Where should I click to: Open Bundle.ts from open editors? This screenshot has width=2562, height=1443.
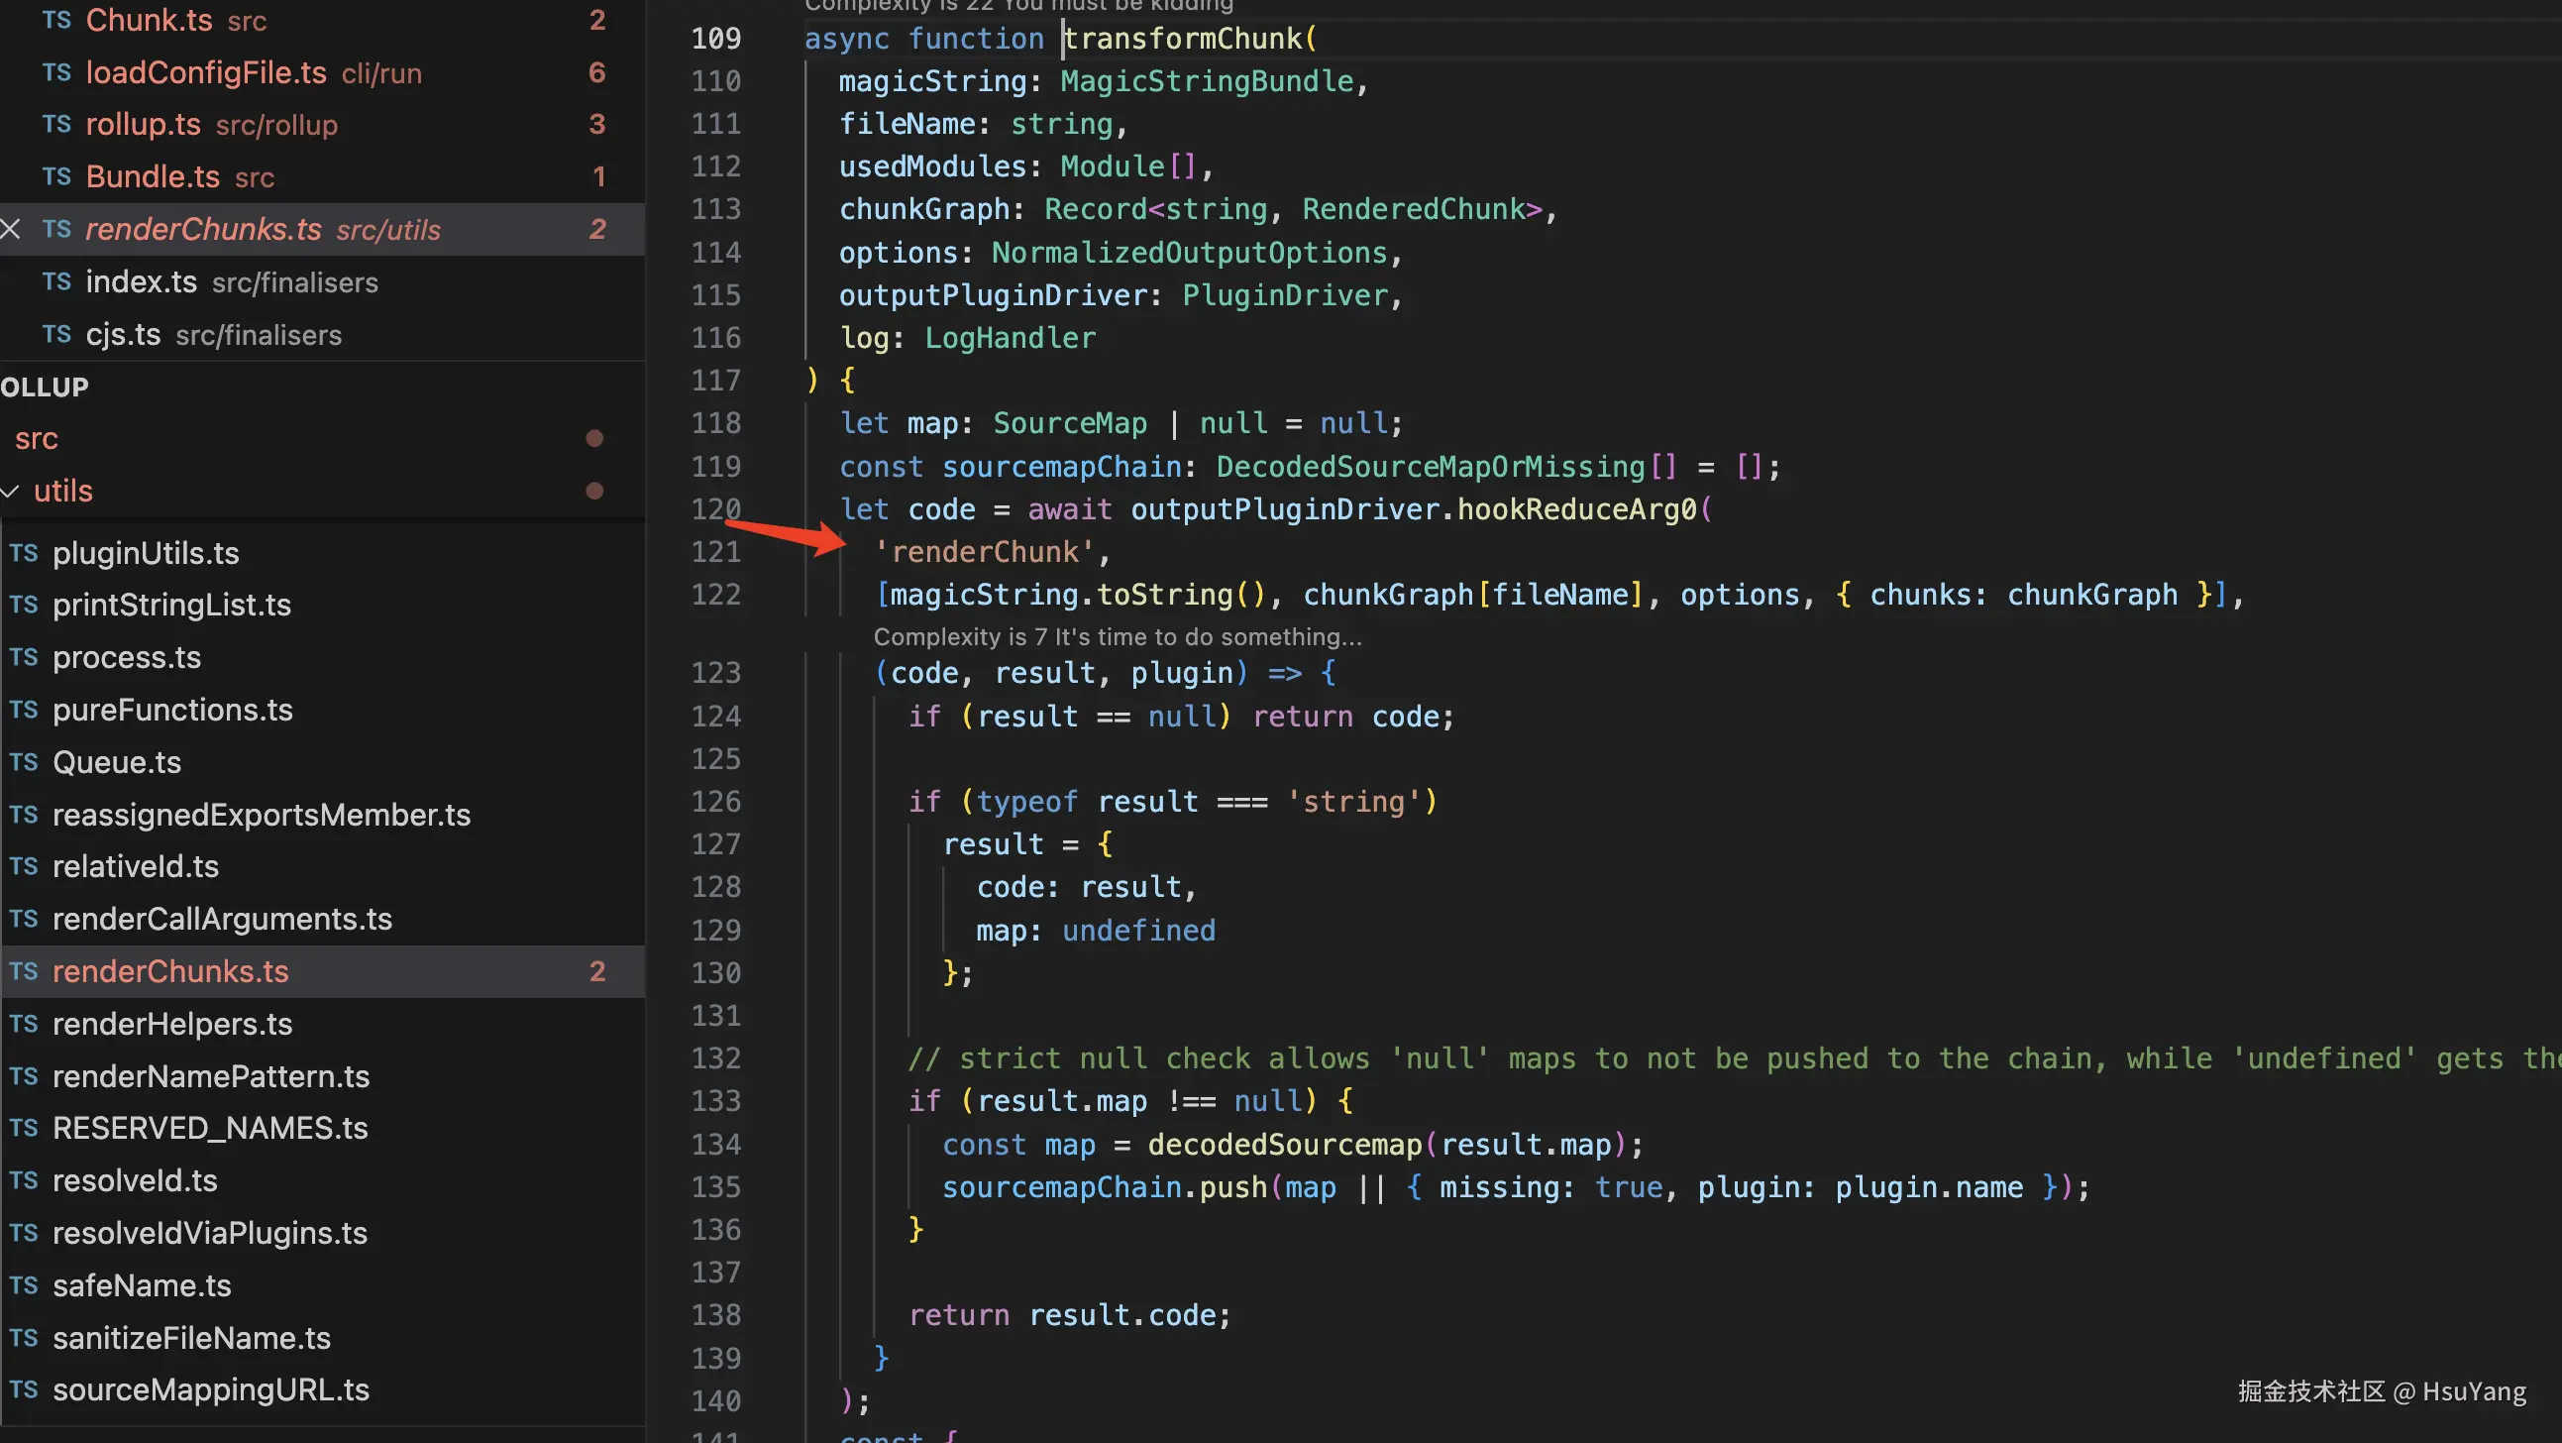153,177
